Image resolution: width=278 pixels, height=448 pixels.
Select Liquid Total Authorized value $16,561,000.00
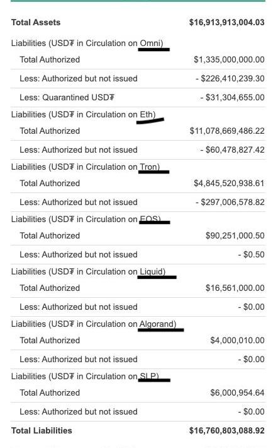235,288
